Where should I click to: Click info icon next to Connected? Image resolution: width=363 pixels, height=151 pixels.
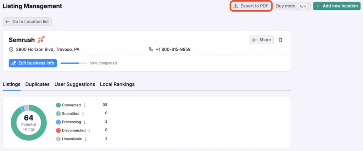tap(84, 105)
